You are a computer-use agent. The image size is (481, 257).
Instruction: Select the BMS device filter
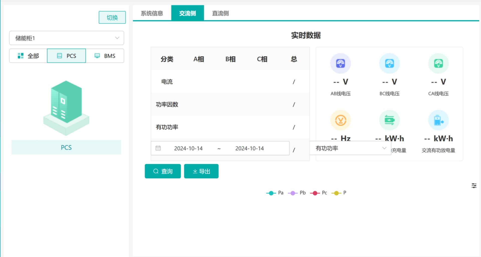105,56
